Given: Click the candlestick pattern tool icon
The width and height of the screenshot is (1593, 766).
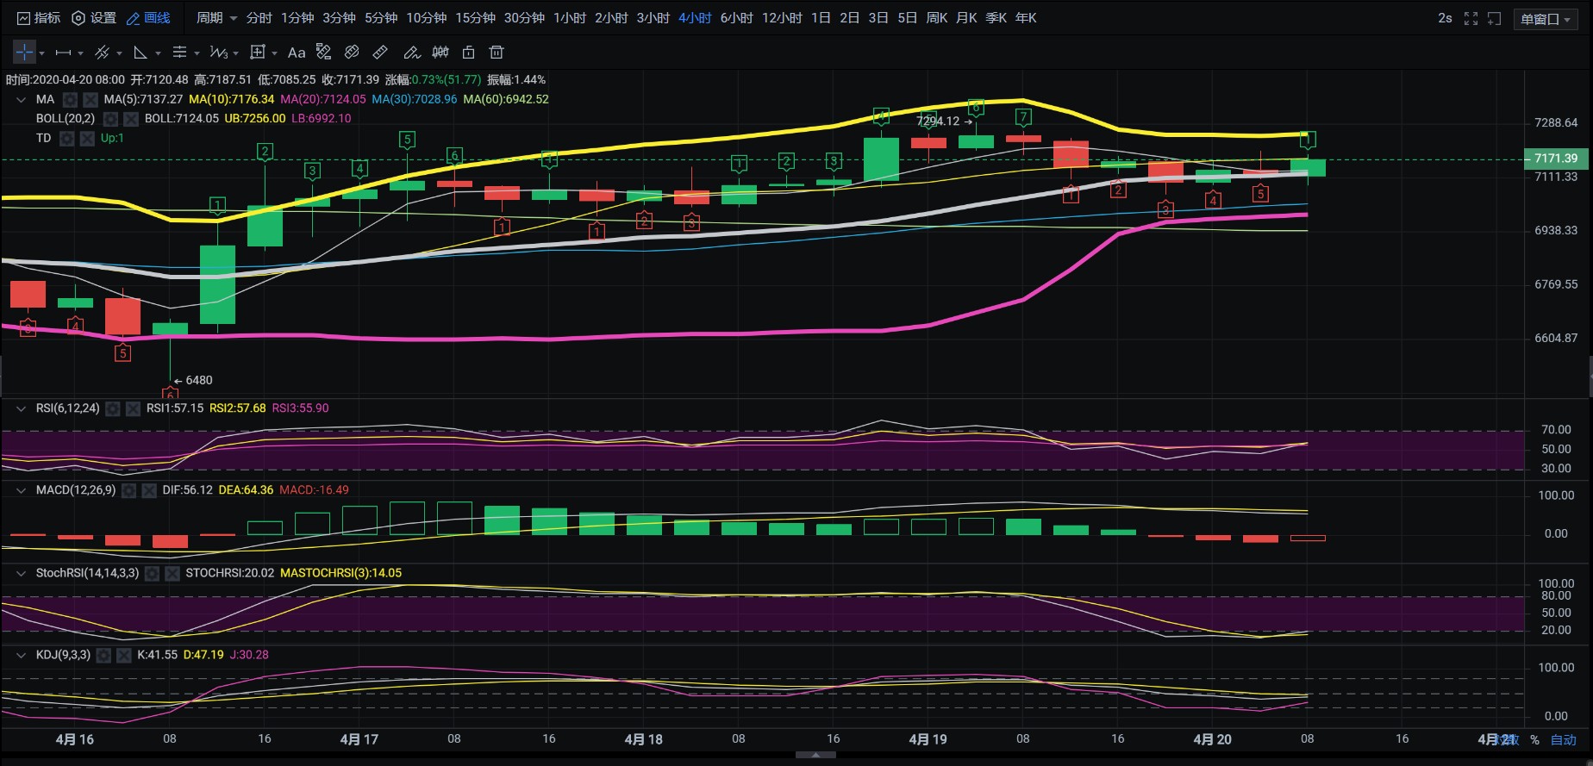Looking at the screenshot, I should point(440,53).
